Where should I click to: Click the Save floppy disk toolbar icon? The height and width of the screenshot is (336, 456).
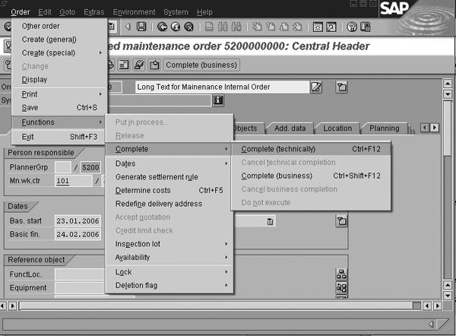point(141,27)
